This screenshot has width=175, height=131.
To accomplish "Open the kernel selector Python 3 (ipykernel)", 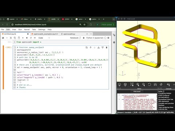I will 95,38.
